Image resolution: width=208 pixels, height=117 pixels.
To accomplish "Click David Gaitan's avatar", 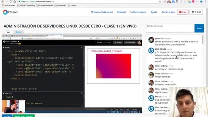I will click(x=151, y=75).
